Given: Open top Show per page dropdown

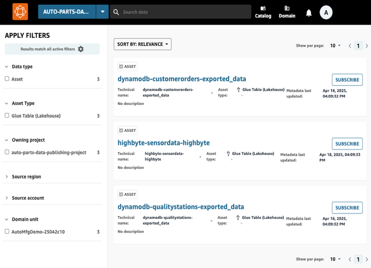Looking at the screenshot, I should 335,45.
